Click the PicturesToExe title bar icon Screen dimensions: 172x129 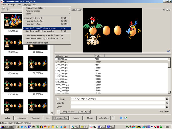(1, 1)
